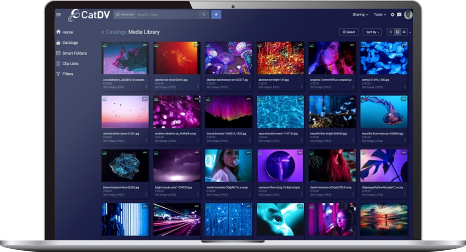Click the magnifier search icon in search bar
The width and height of the screenshot is (466, 252).
click(204, 15)
